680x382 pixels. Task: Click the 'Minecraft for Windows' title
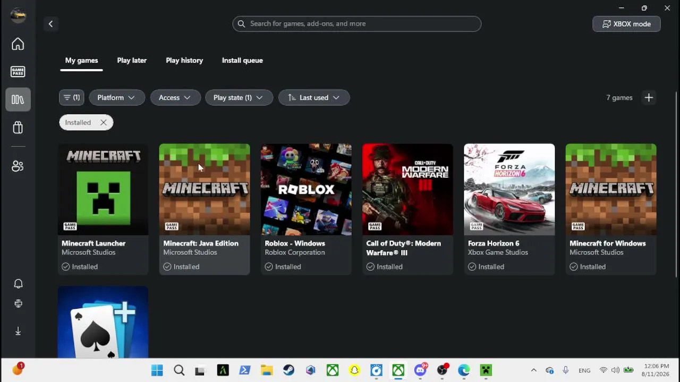608,244
